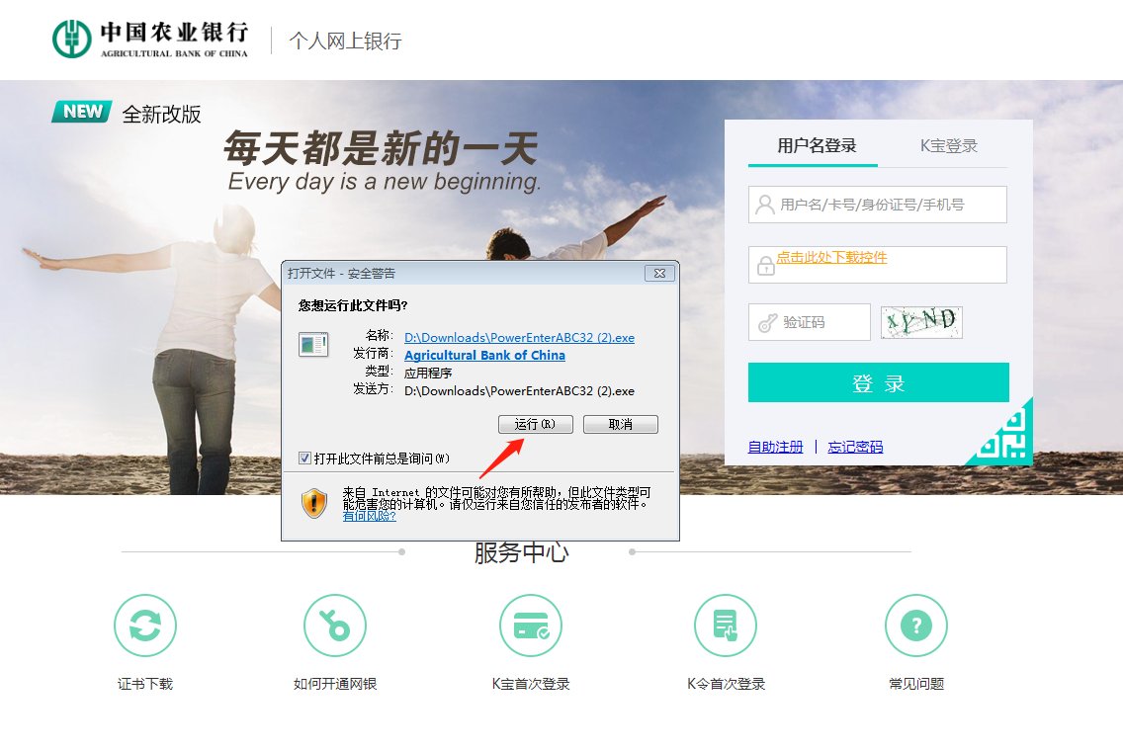Click the 如何开通网银 key icon
1123x751 pixels.
pos(334,625)
